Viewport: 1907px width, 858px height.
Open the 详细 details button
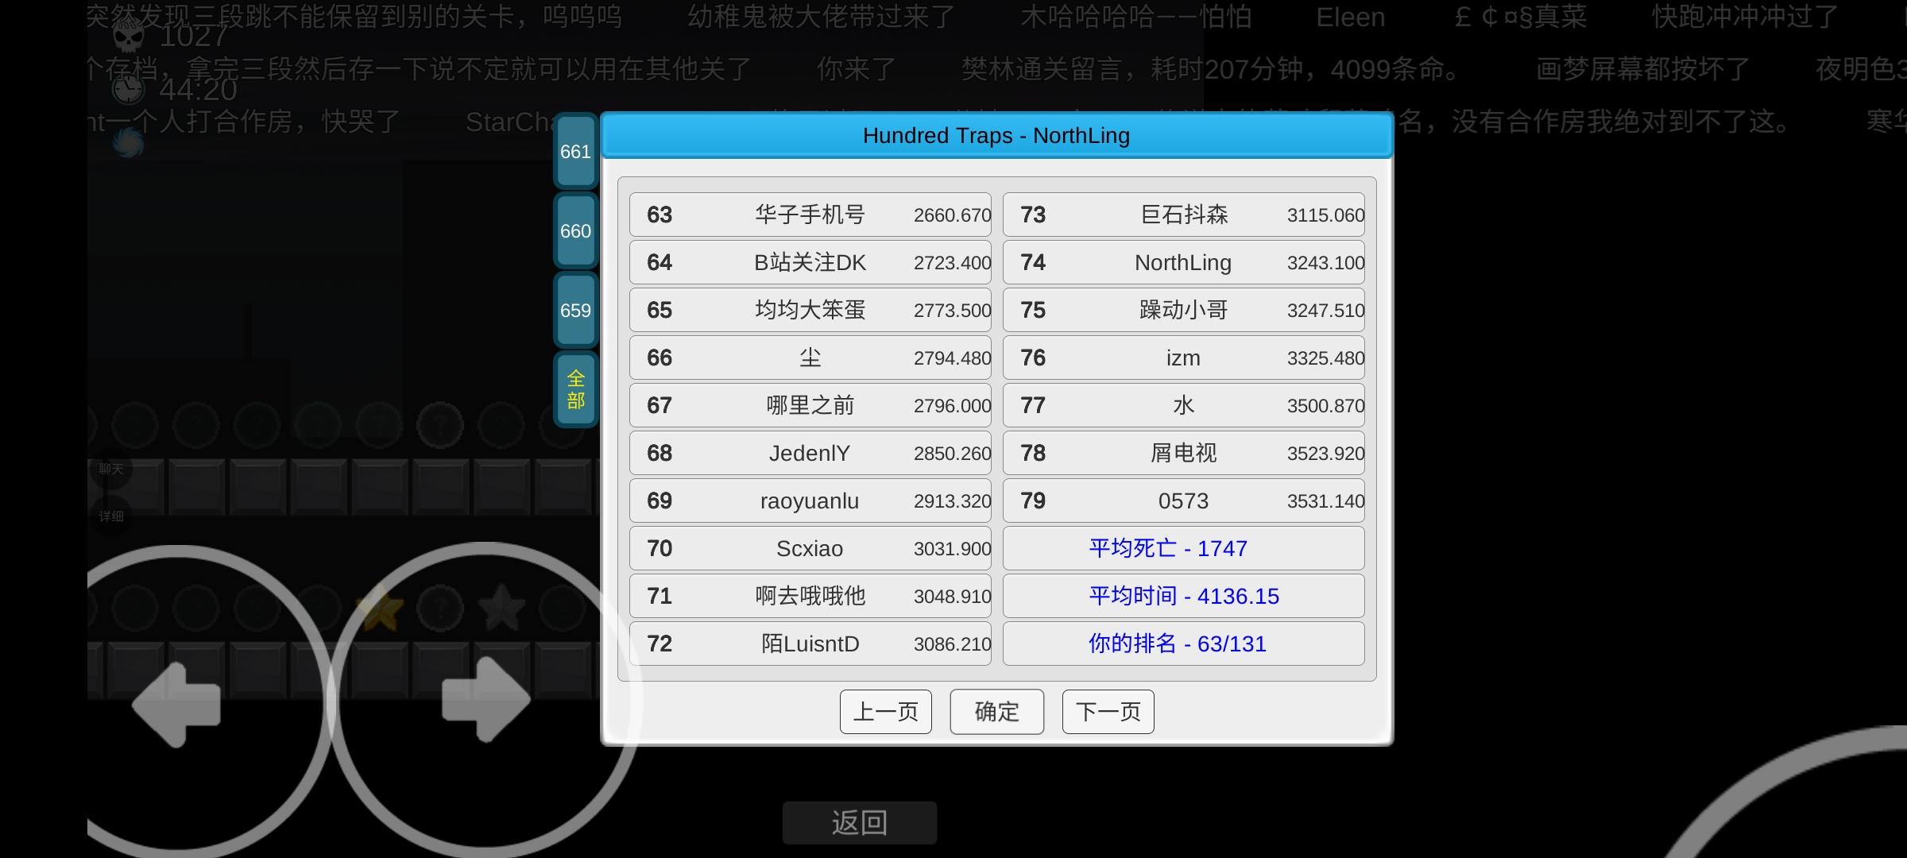[x=111, y=516]
